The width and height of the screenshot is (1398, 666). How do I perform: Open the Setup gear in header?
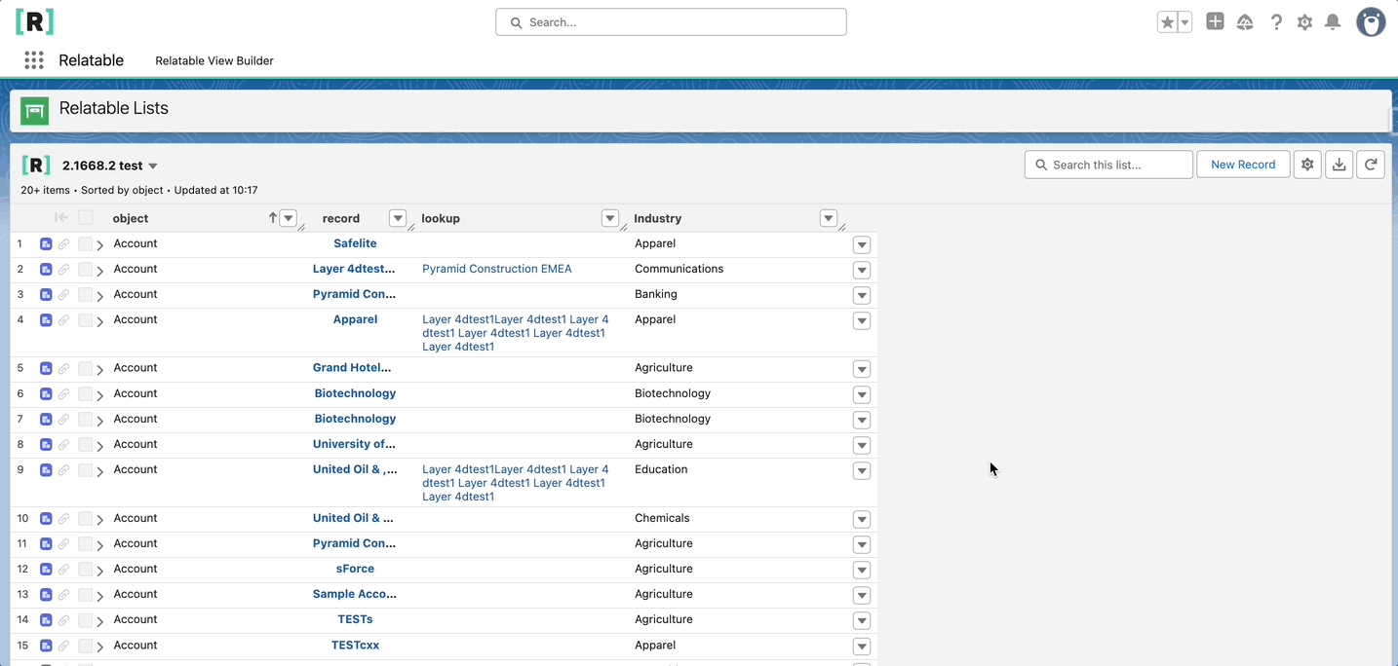[x=1304, y=22]
